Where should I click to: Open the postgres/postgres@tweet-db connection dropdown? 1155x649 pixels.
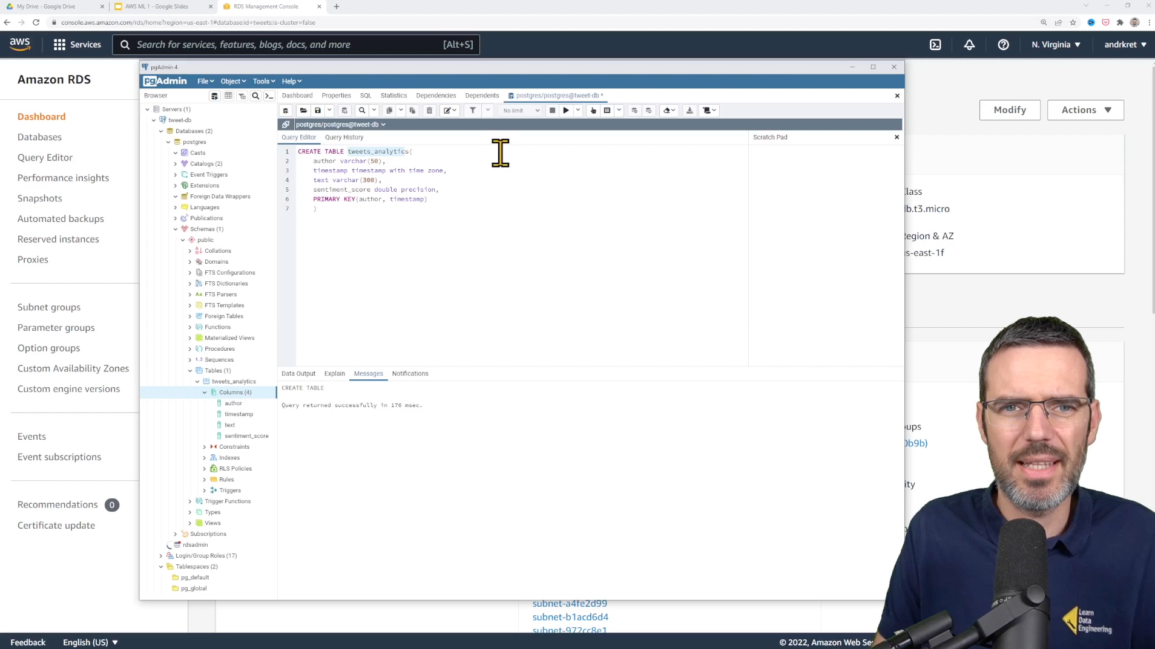(x=340, y=125)
